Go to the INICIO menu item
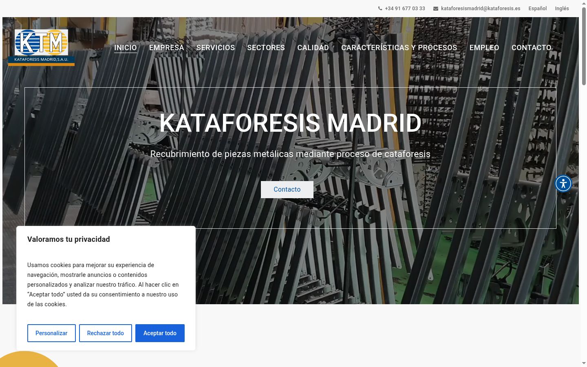Viewport: 587px width, 367px height. tap(126, 48)
